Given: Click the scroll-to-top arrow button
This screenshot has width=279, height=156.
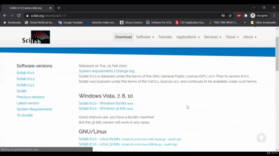Looking at the screenshot, I should pyautogui.click(x=262, y=138).
